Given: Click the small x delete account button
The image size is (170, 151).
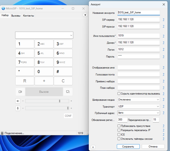Looking at the screenshot, I should click(93, 147).
